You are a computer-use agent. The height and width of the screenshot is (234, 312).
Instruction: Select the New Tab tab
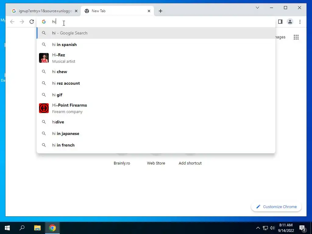pyautogui.click(x=117, y=11)
